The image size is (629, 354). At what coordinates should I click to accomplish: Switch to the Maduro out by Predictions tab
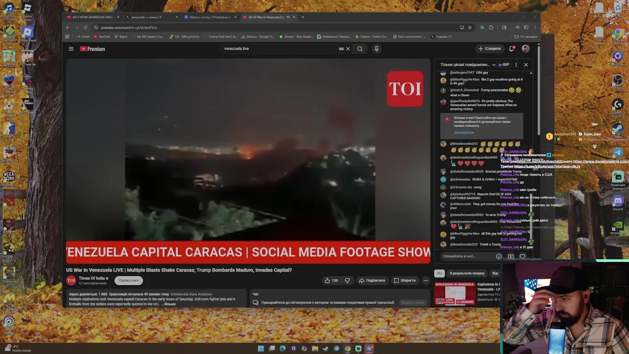[209, 17]
